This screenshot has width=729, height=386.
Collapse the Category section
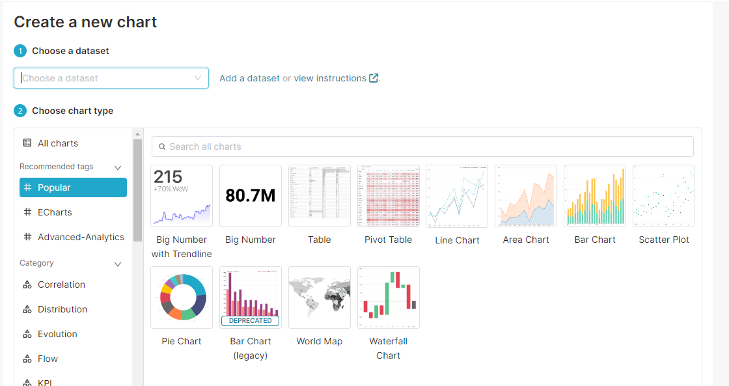pos(118,264)
